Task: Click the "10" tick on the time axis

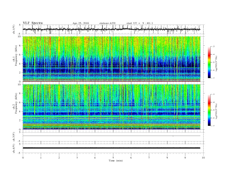Action: point(203,158)
